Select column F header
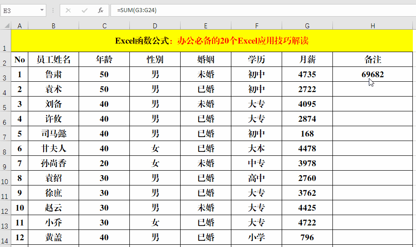This screenshot has height=247, width=416. point(257,26)
